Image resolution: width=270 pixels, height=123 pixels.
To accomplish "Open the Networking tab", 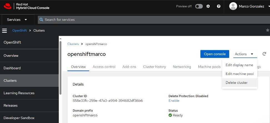I will (x=182, y=67).
